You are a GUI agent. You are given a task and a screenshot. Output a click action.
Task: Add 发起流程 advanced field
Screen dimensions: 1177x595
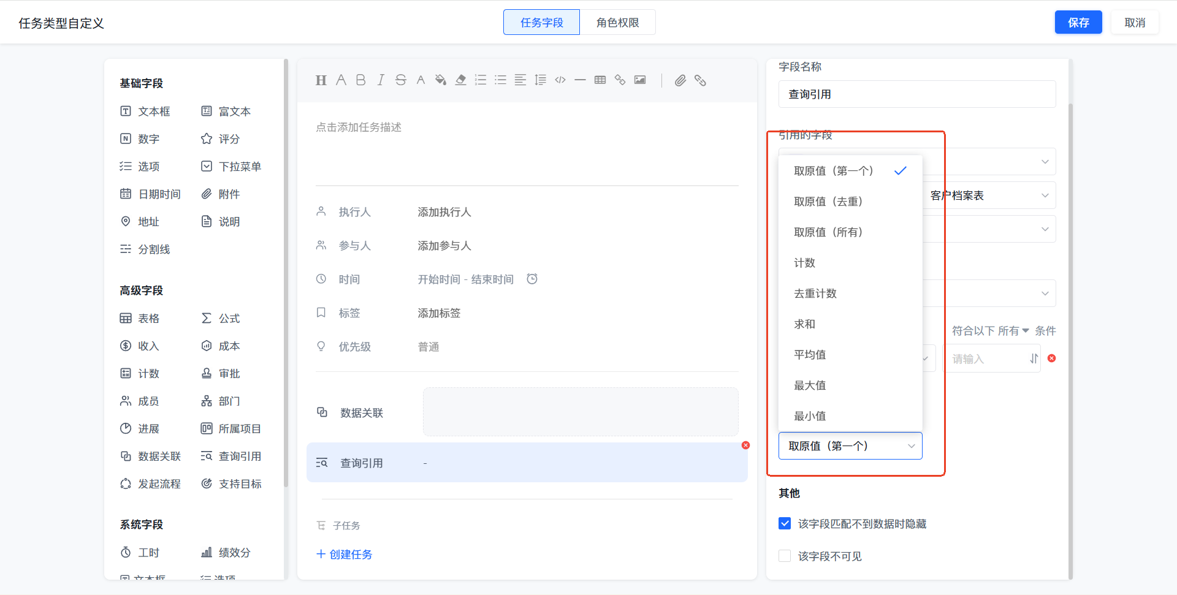(150, 484)
